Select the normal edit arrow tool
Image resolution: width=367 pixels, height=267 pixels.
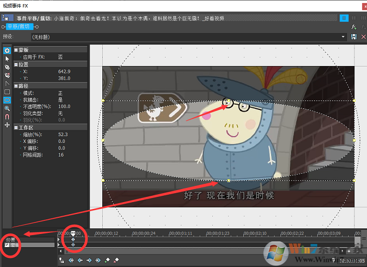7,59
